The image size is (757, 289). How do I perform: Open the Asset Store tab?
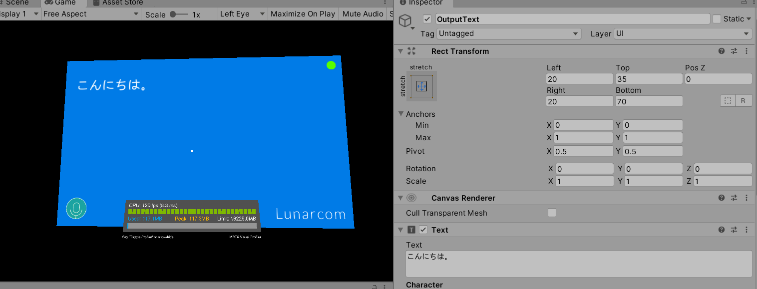118,2
